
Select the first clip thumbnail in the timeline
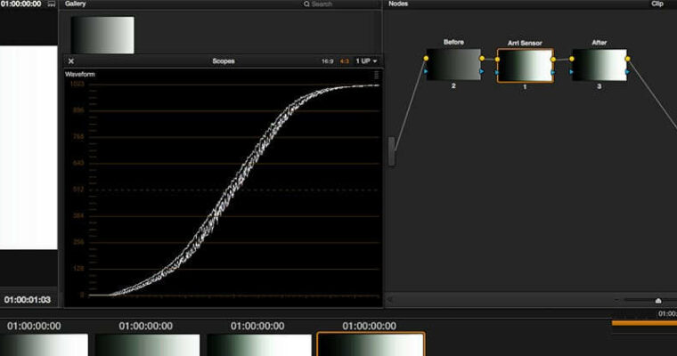tap(44, 344)
